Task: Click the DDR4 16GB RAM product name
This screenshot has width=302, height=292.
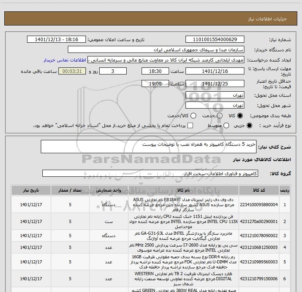Action: coord(184,262)
